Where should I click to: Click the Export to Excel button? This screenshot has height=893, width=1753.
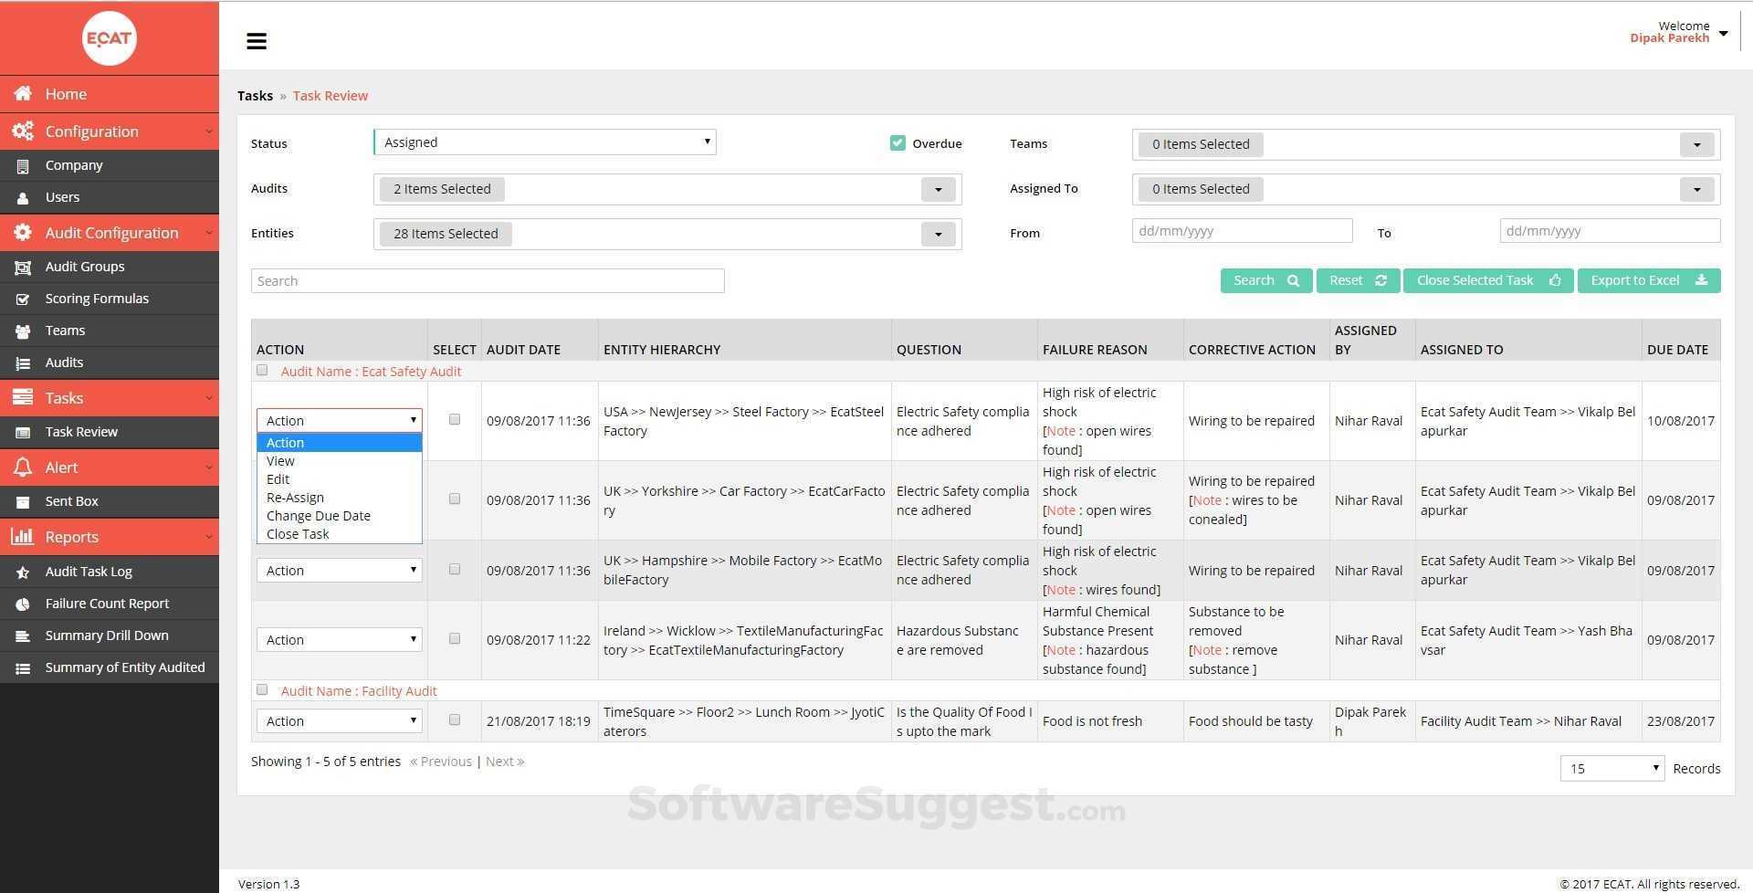click(1647, 279)
